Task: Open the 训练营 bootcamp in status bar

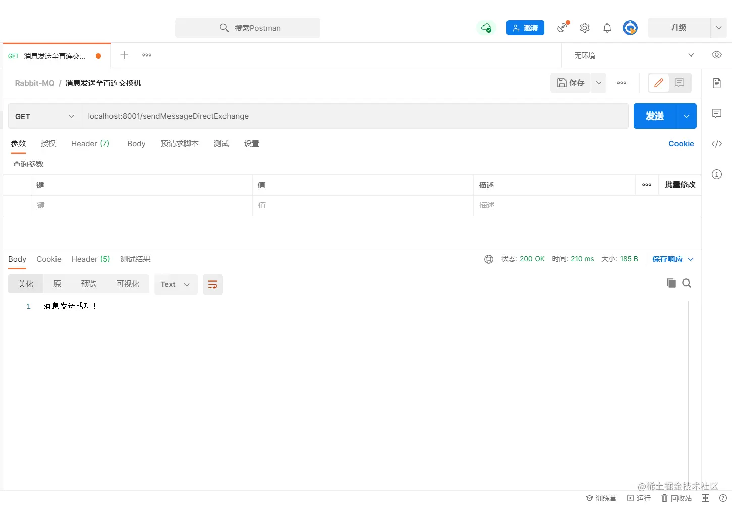Action: click(x=601, y=498)
